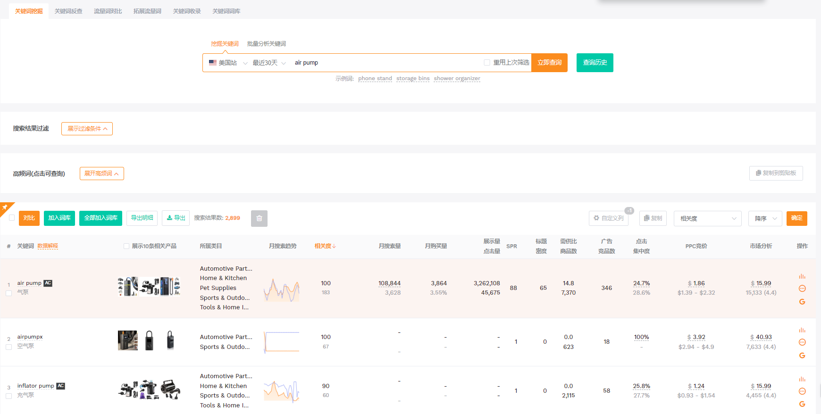Click the 自定义列 gear button

coord(609,218)
